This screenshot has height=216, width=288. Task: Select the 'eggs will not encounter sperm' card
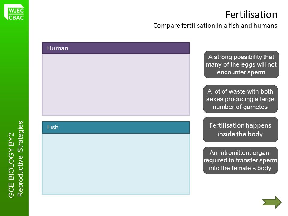pyautogui.click(x=241, y=64)
